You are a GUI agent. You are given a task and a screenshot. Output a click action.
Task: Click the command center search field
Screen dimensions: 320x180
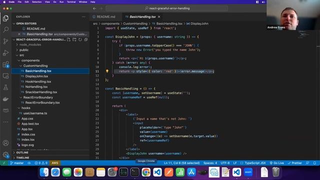[166, 8]
